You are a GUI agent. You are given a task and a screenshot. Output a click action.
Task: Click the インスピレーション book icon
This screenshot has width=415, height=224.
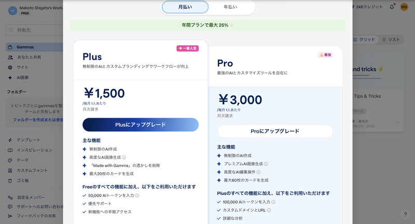[10, 150]
